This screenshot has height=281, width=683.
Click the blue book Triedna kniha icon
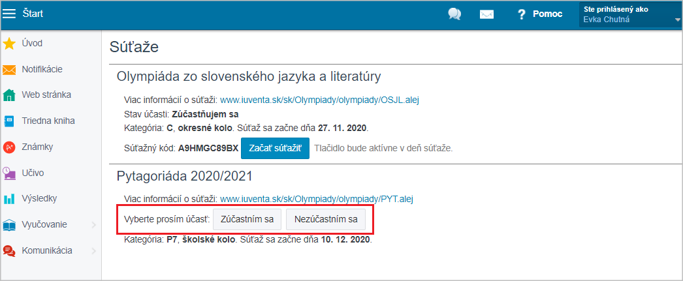(9, 121)
